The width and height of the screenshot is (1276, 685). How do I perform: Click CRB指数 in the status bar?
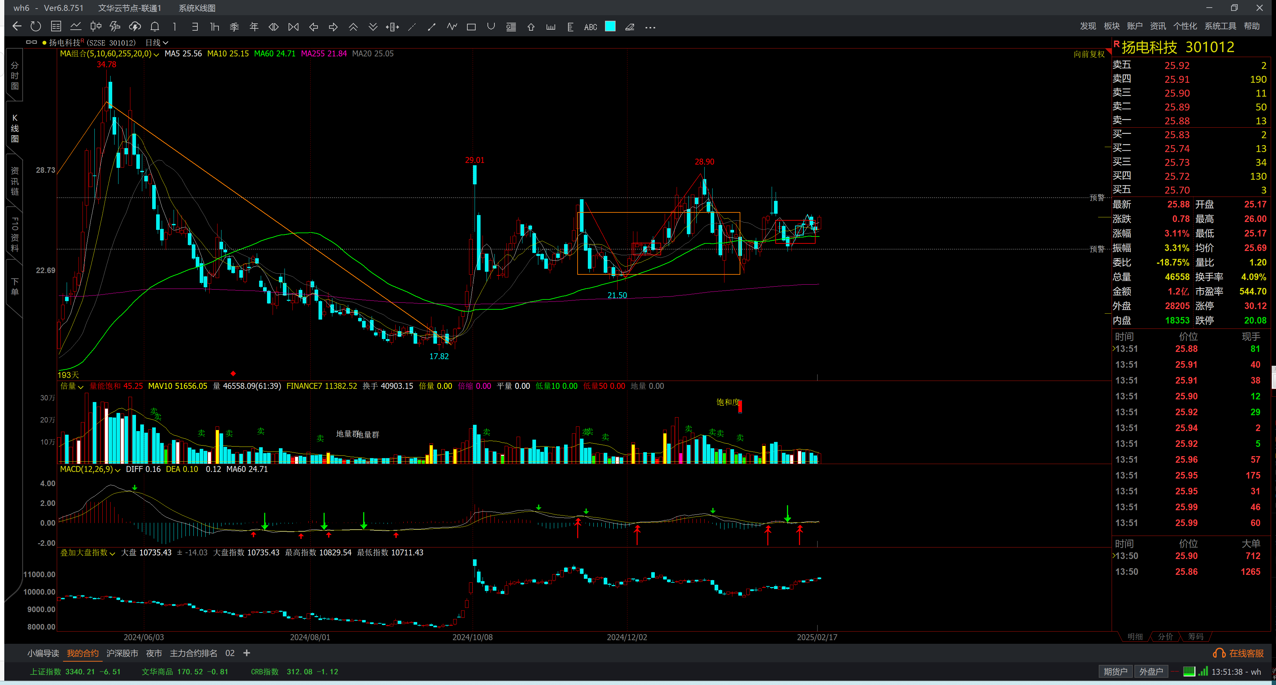pyautogui.click(x=264, y=671)
